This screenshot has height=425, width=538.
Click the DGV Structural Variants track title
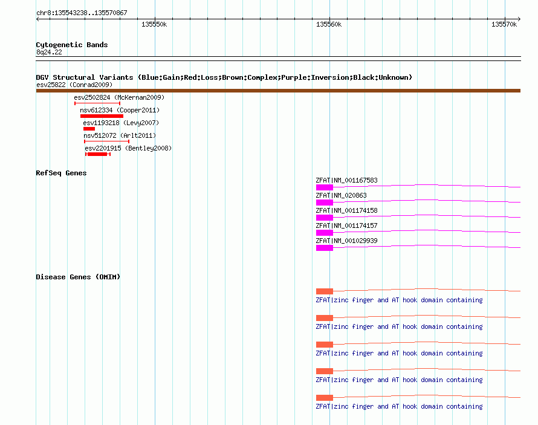tap(224, 77)
